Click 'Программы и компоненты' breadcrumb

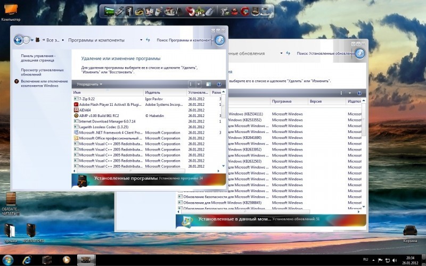(x=96, y=40)
